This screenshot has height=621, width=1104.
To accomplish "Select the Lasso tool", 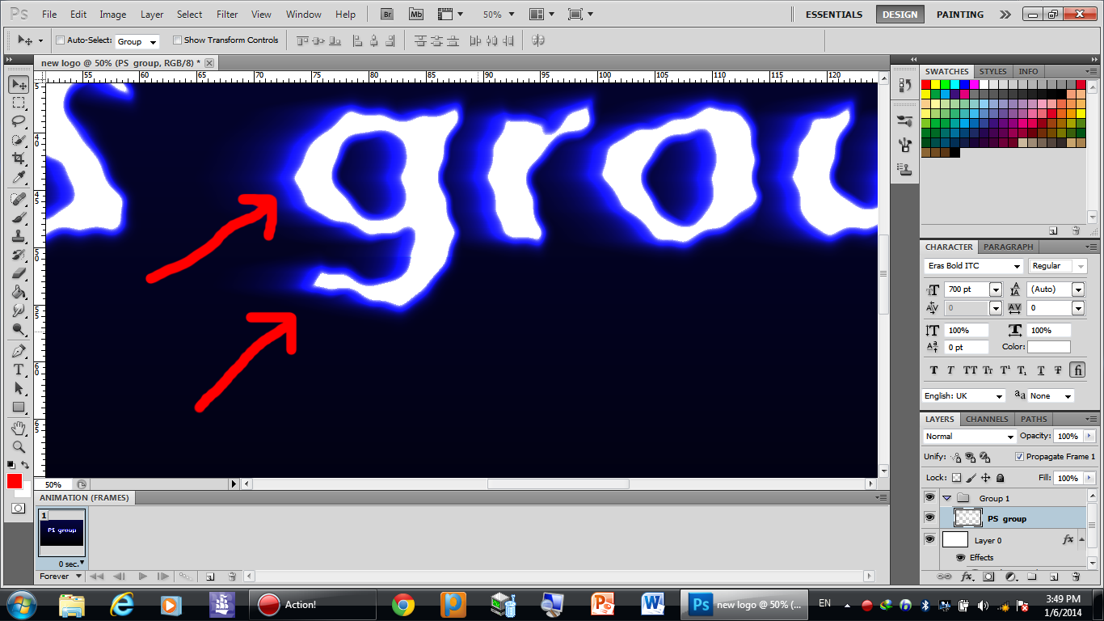I will 19,121.
